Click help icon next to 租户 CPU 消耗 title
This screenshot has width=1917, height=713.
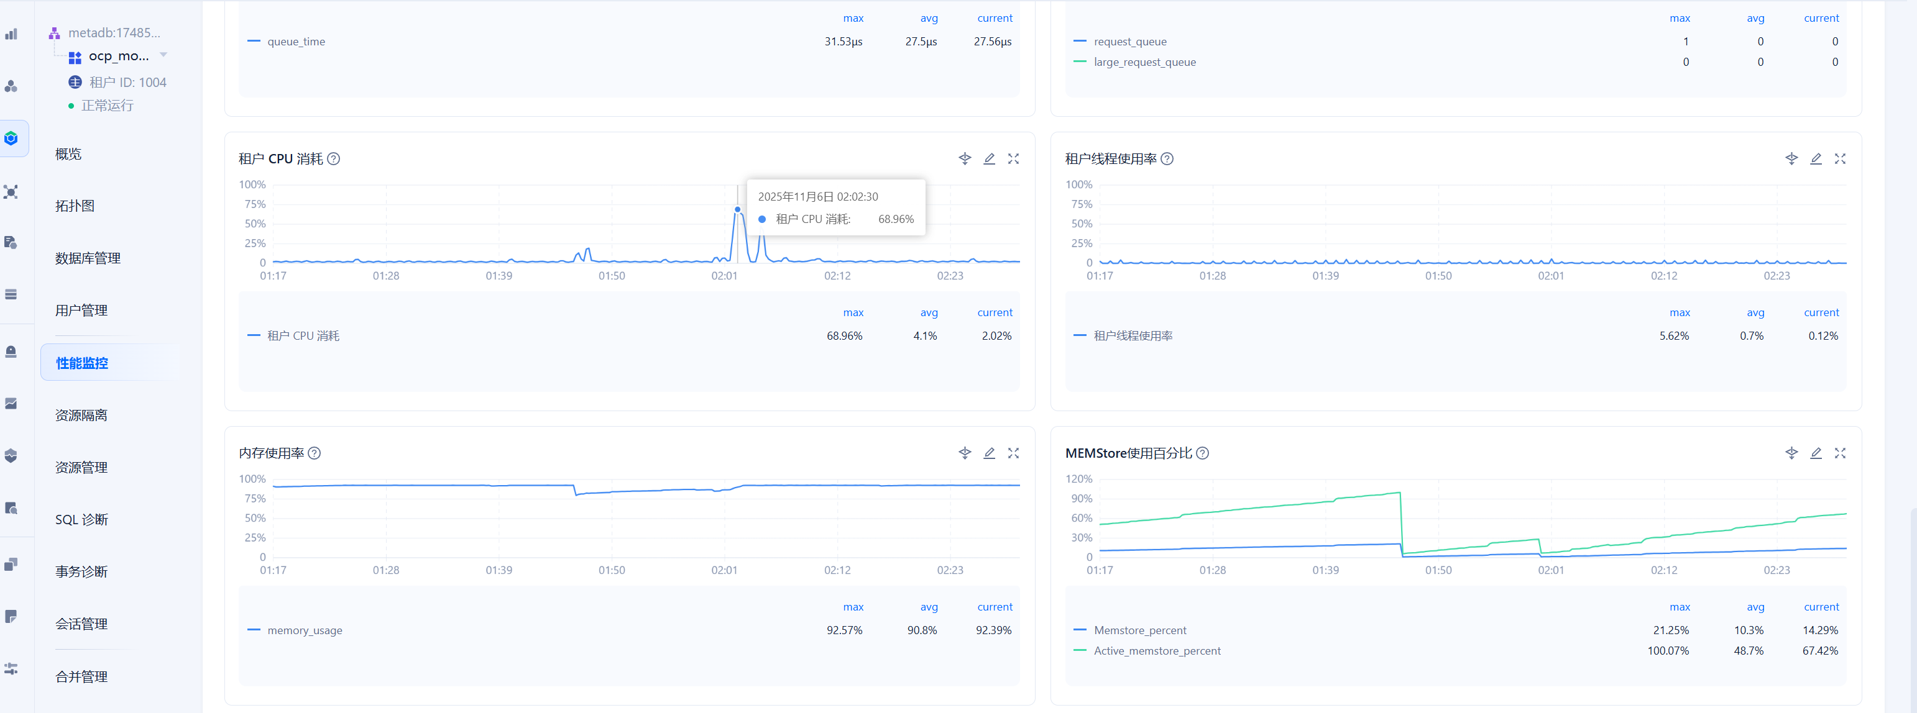click(333, 159)
